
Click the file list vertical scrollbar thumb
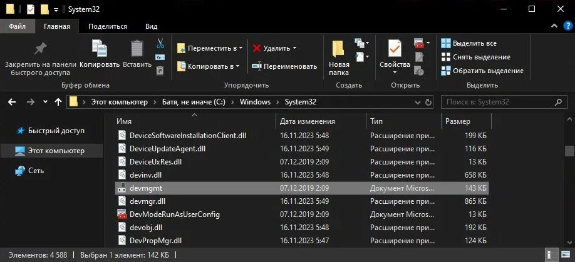pyautogui.click(x=569, y=151)
